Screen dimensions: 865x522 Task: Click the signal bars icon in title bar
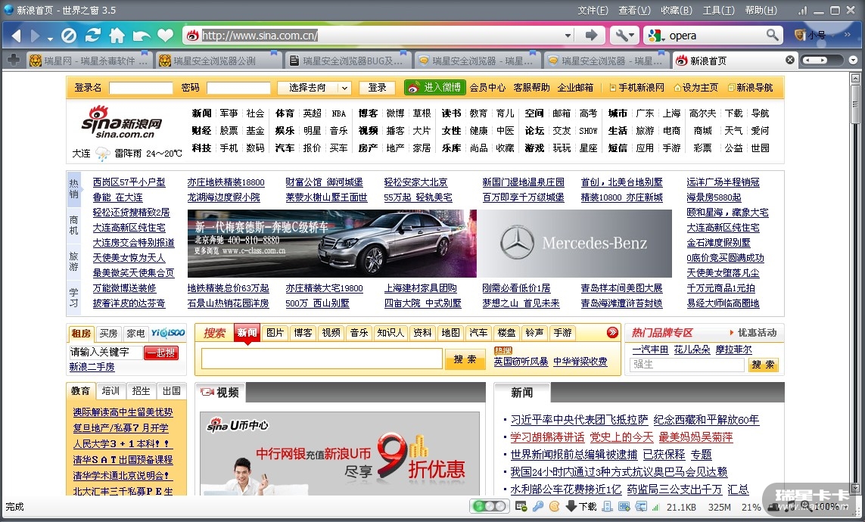coord(803,11)
